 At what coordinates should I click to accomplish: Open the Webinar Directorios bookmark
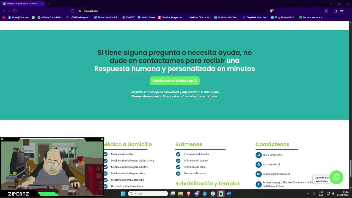coord(199,17)
